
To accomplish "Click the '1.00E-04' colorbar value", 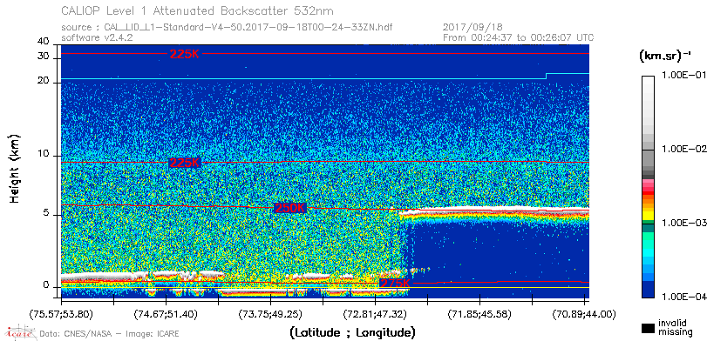I will 683,297.
